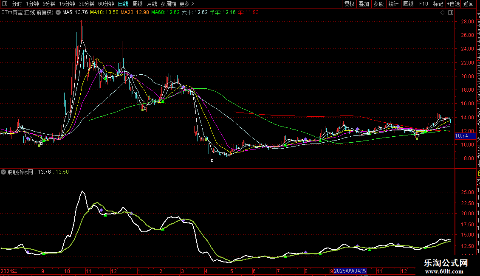Toggle the right info panel icon

451,13
